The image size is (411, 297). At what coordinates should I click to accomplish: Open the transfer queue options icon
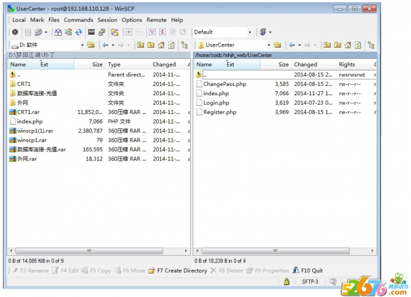pyautogui.click(x=38, y=32)
